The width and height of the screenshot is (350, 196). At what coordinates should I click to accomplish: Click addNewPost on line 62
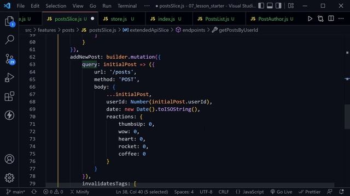click(85, 57)
